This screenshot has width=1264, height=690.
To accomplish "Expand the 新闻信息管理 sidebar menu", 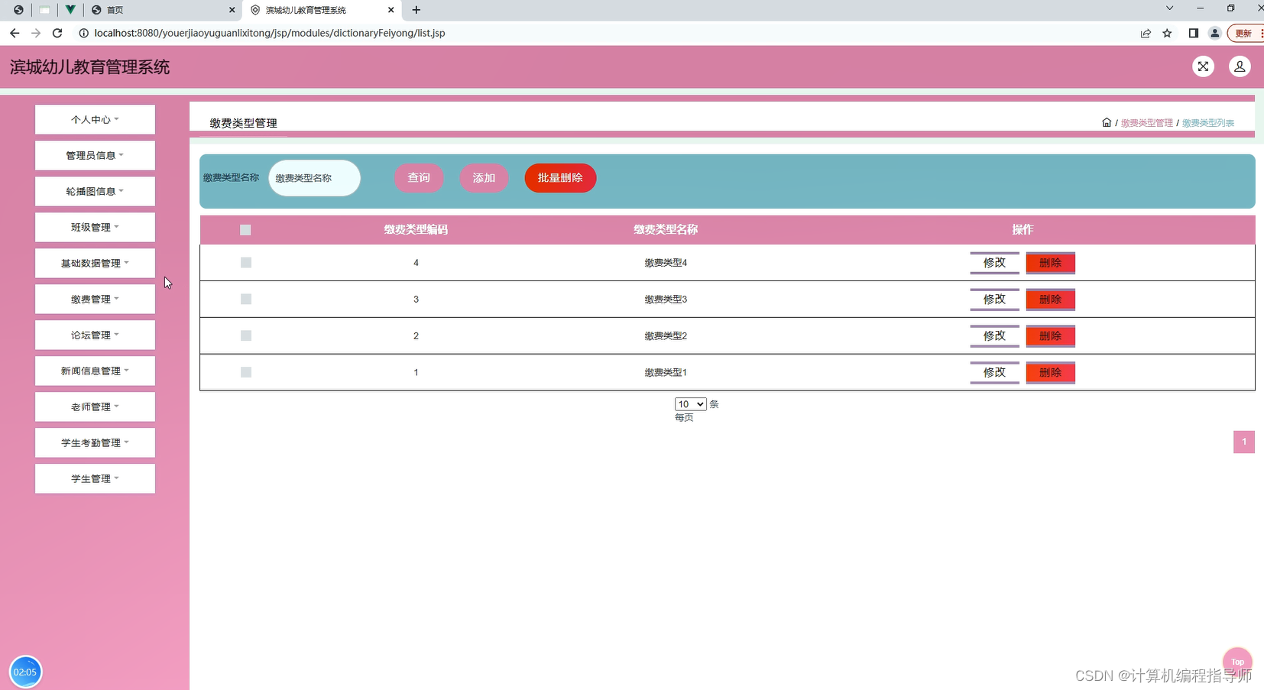I will tap(95, 371).
